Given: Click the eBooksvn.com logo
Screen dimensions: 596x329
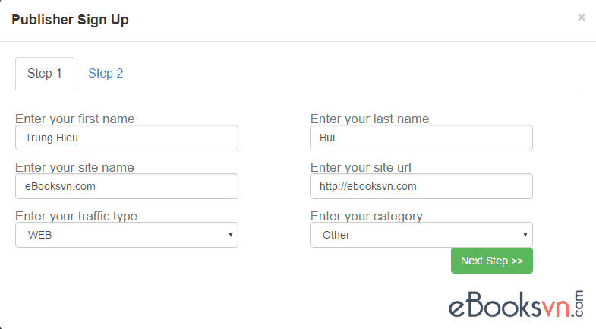Looking at the screenshot, I should [515, 305].
